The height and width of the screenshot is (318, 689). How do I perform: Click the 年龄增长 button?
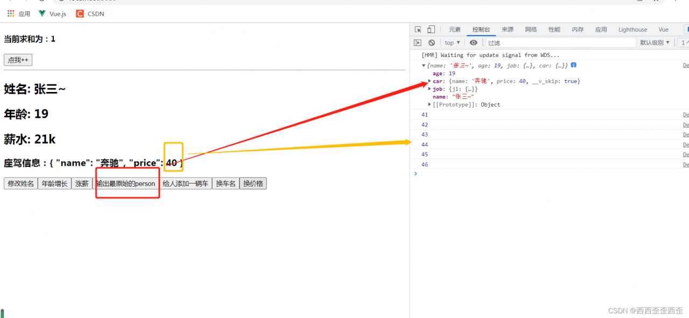54,183
